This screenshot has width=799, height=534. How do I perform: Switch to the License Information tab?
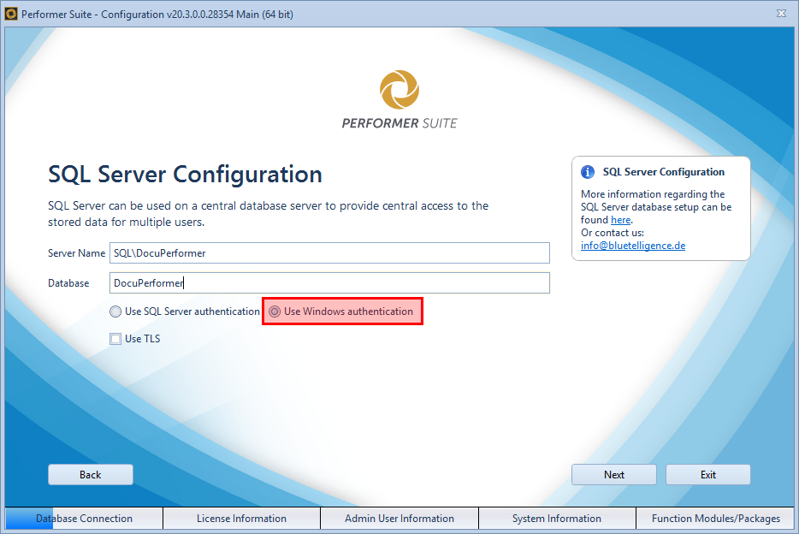click(241, 518)
